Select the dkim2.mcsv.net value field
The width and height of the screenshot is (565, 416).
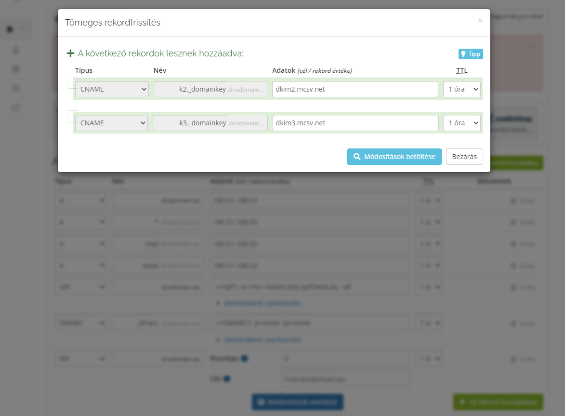click(355, 89)
